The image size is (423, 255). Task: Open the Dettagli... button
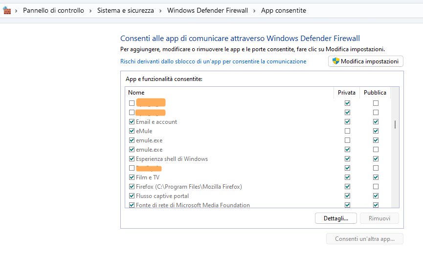[x=336, y=218]
